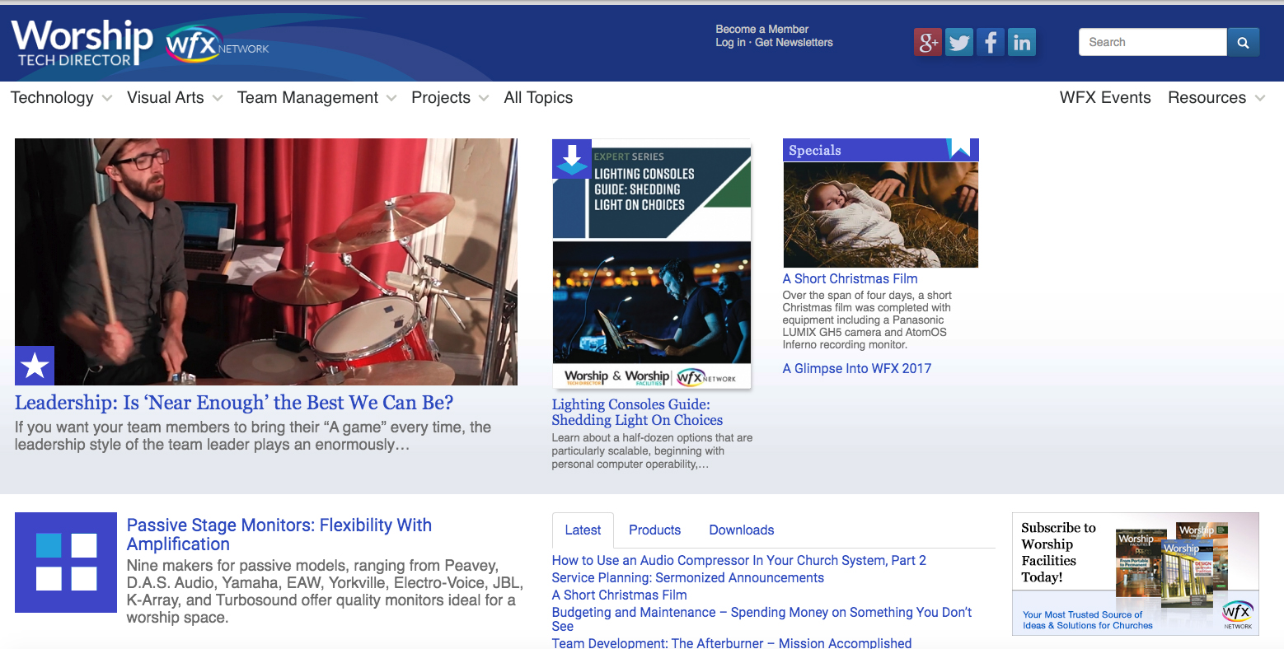Switch to the Downloads tab
This screenshot has height=649, width=1284.
(x=741, y=530)
